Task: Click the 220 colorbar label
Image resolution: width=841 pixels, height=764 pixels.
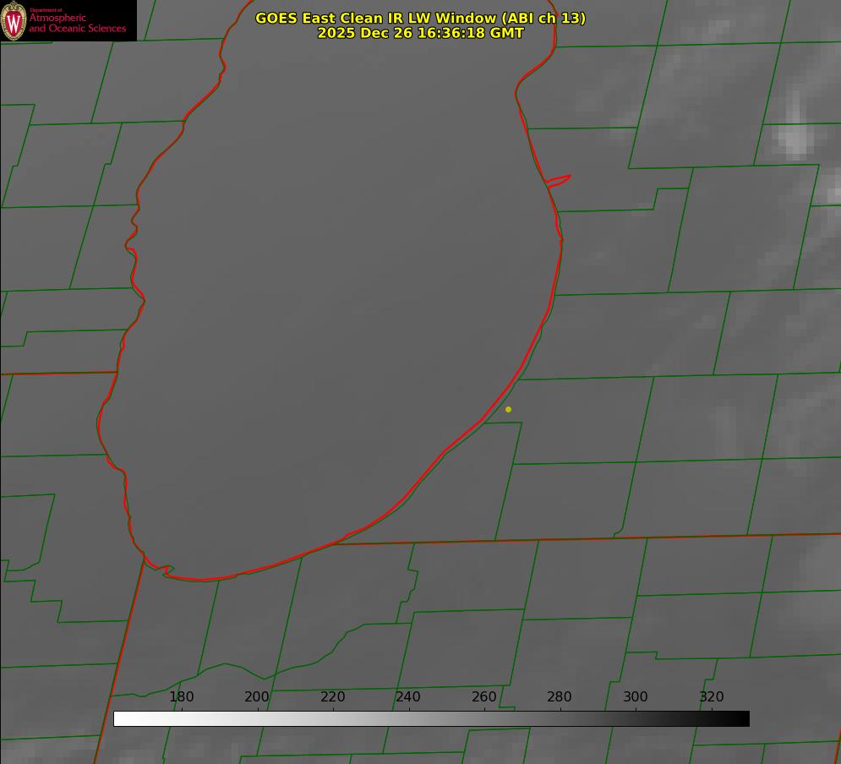Action: [x=332, y=696]
